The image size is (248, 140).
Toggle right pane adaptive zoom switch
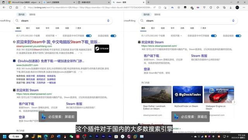[x=238, y=36]
